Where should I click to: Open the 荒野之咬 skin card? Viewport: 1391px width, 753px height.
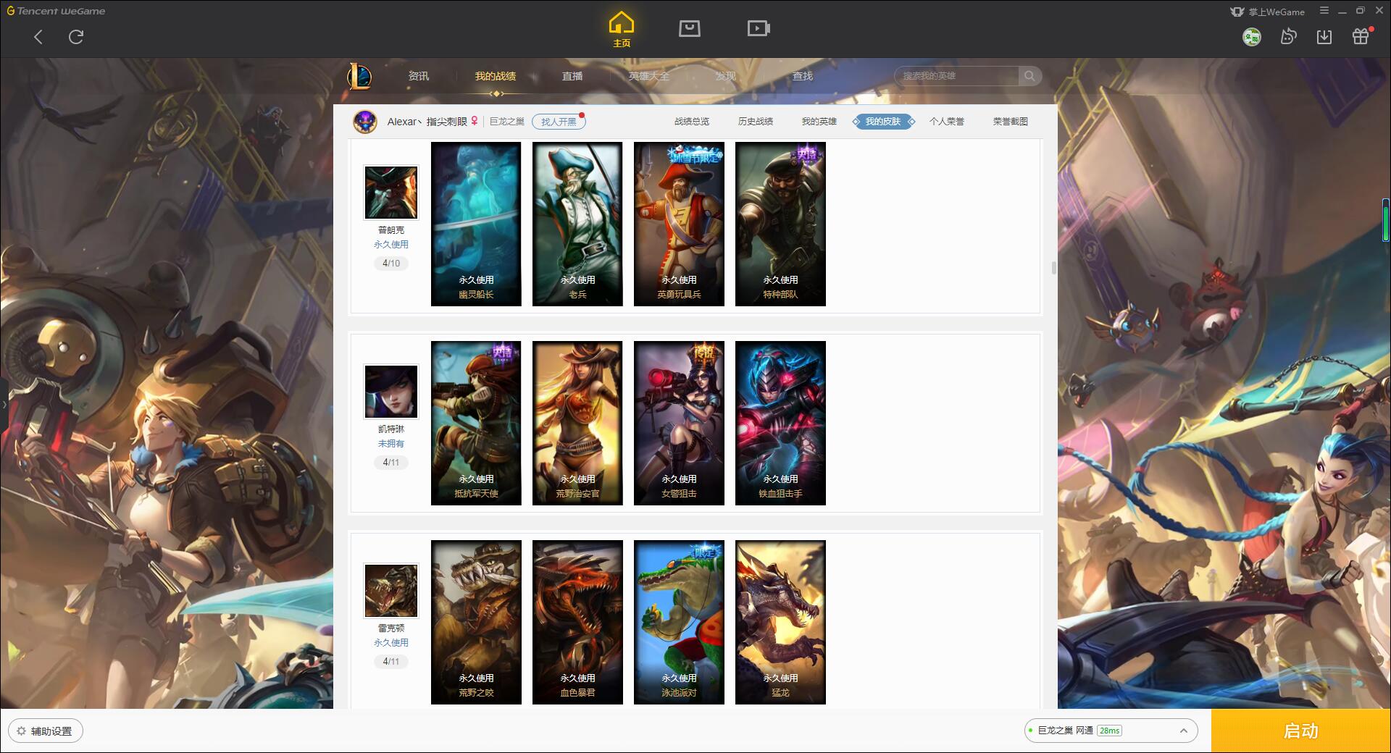(476, 622)
